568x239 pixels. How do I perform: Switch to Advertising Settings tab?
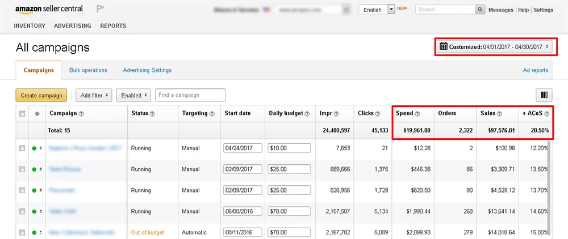point(147,70)
